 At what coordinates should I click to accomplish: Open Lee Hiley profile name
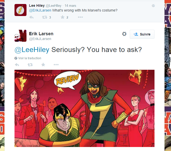37,5
